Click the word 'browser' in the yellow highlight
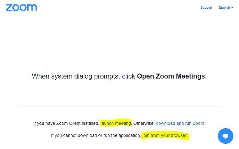The image size is (239, 149). click(x=179, y=135)
